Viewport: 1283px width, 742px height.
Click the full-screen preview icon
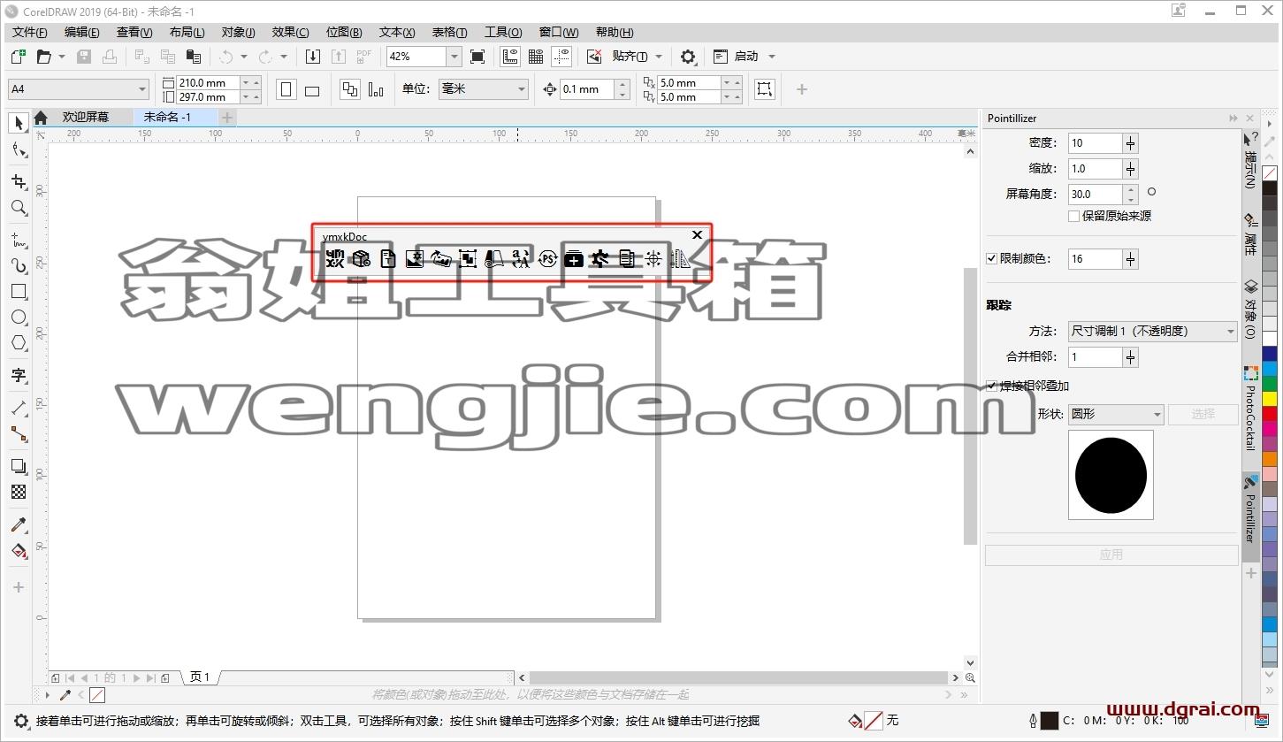point(477,57)
